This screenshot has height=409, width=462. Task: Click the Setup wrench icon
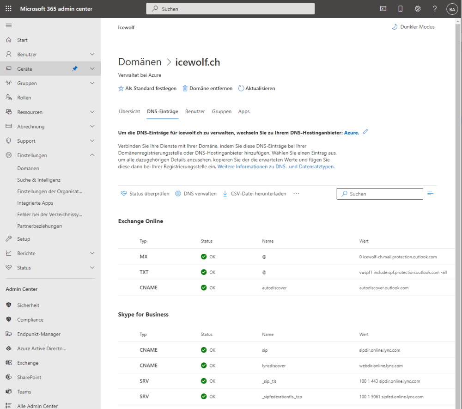pyautogui.click(x=9, y=238)
